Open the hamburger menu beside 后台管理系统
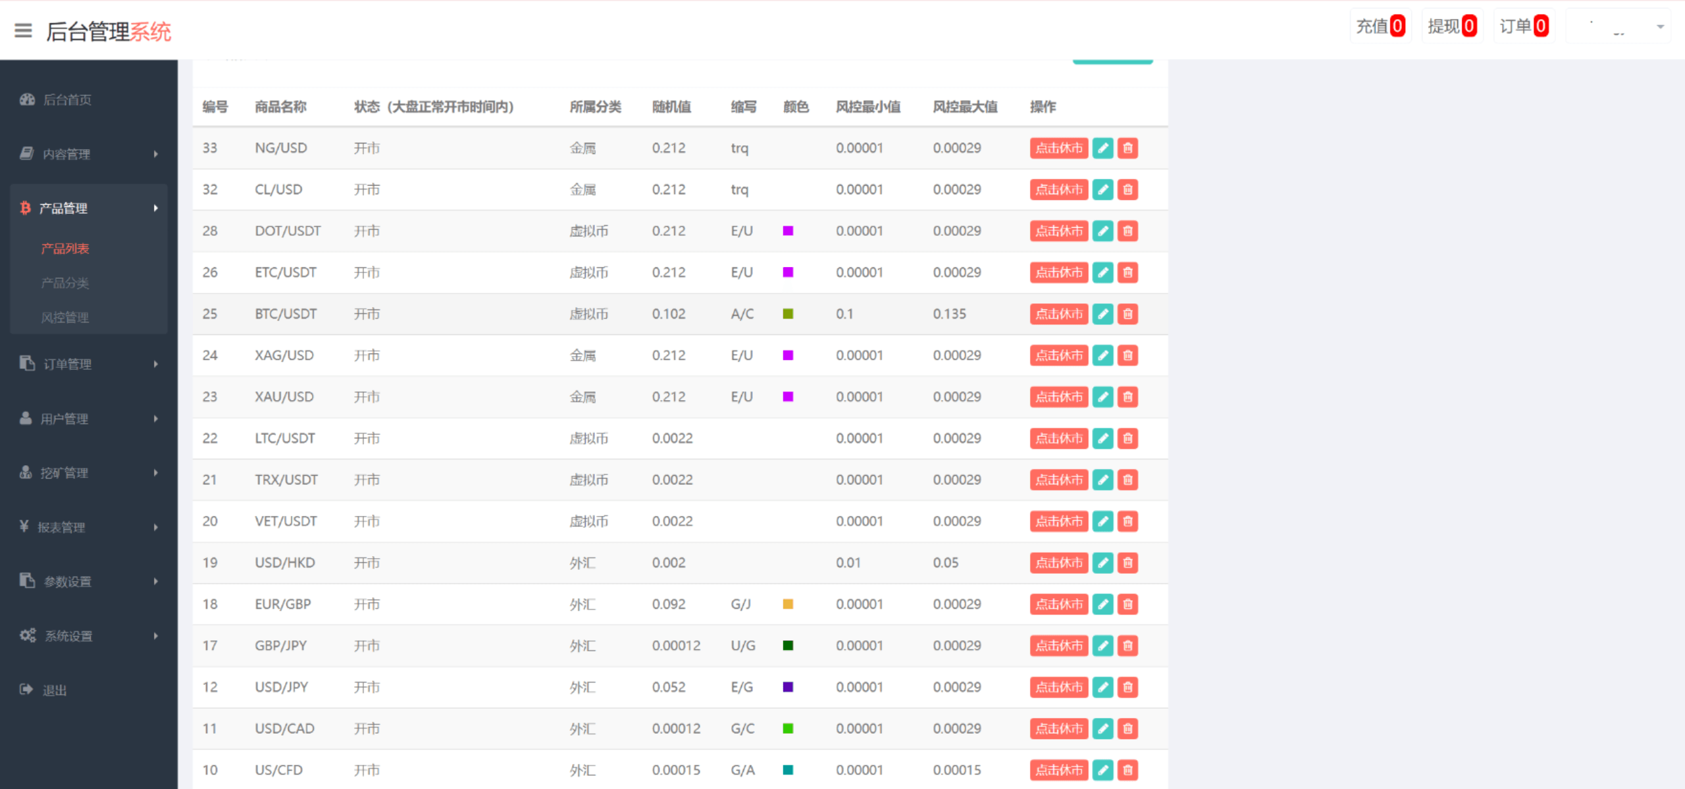 (24, 31)
